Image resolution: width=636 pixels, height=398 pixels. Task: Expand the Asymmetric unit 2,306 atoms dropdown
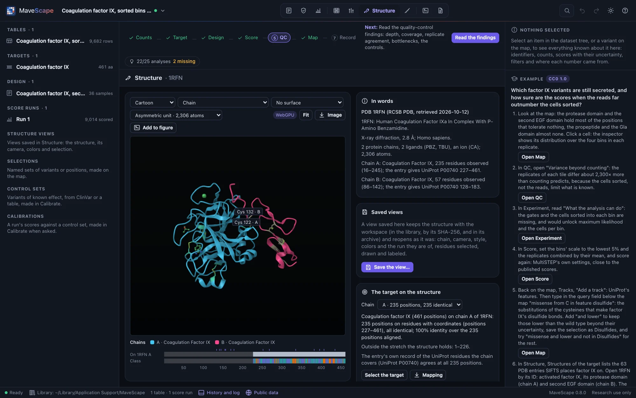(x=176, y=115)
